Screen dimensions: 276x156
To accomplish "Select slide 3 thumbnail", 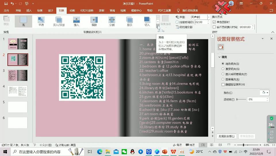I will [x=18, y=75].
